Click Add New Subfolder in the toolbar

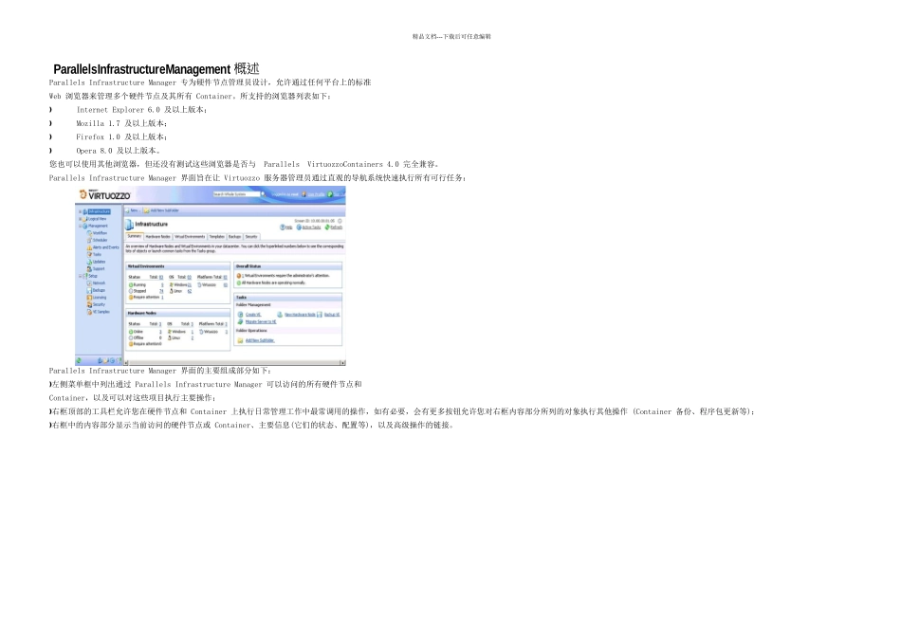161,210
